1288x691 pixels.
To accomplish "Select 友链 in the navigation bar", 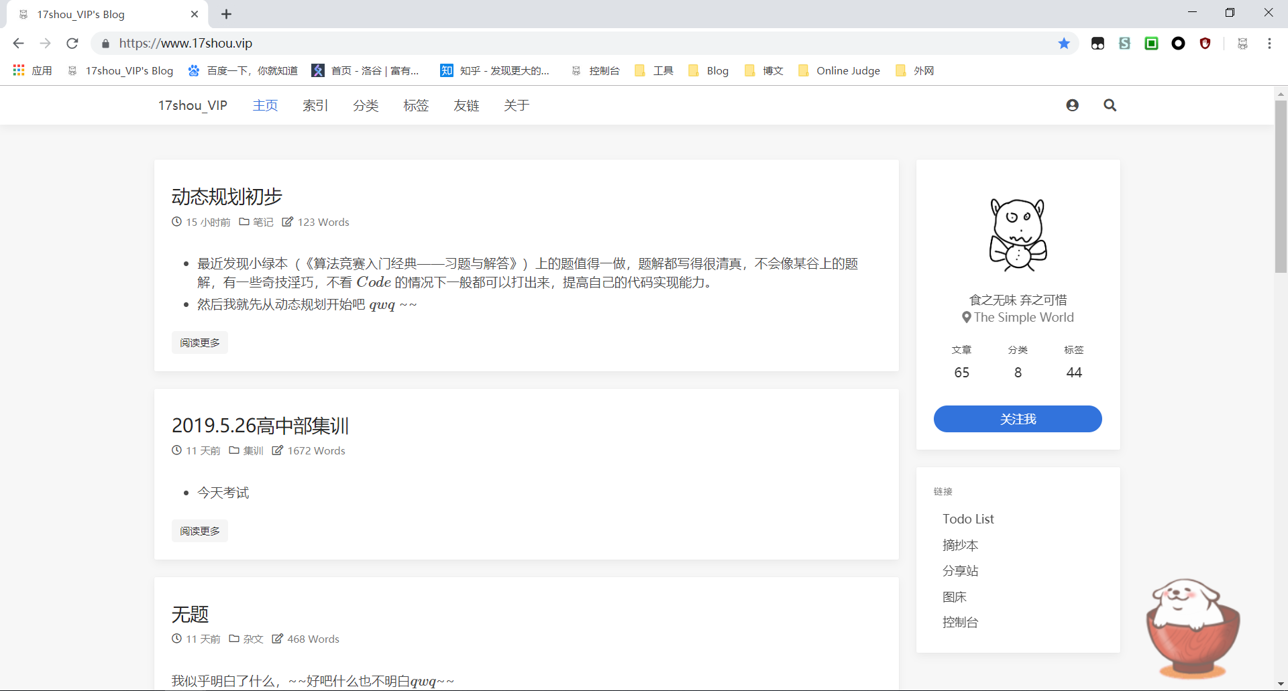I will (x=466, y=105).
